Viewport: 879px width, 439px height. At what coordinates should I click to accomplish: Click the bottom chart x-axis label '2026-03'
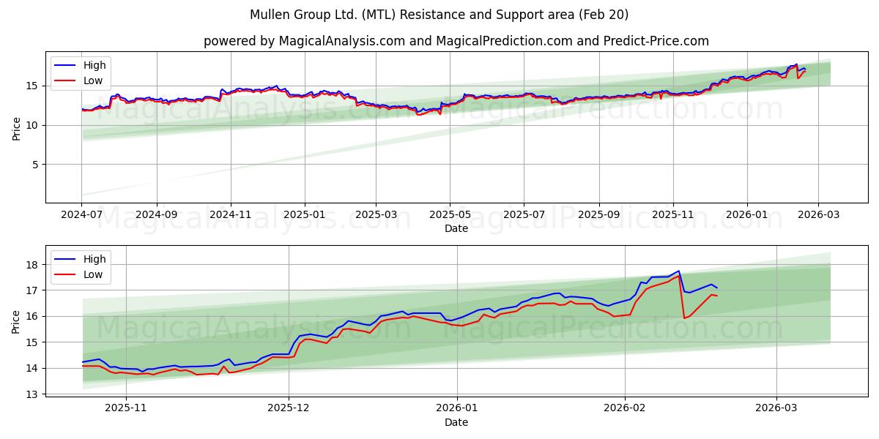point(776,410)
